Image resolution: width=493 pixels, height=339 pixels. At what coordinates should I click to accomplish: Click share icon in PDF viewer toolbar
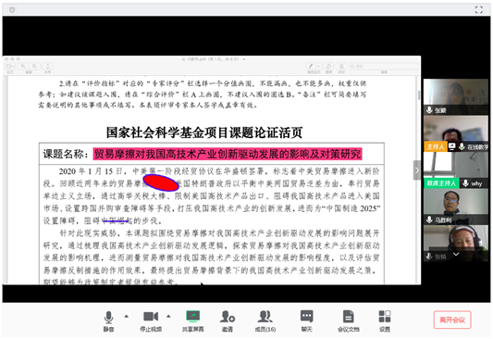coord(48,67)
